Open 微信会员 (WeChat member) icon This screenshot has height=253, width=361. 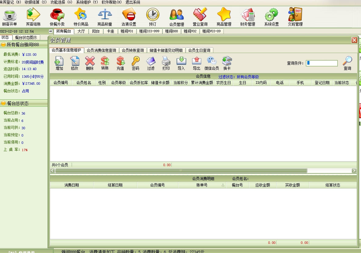tap(212, 63)
